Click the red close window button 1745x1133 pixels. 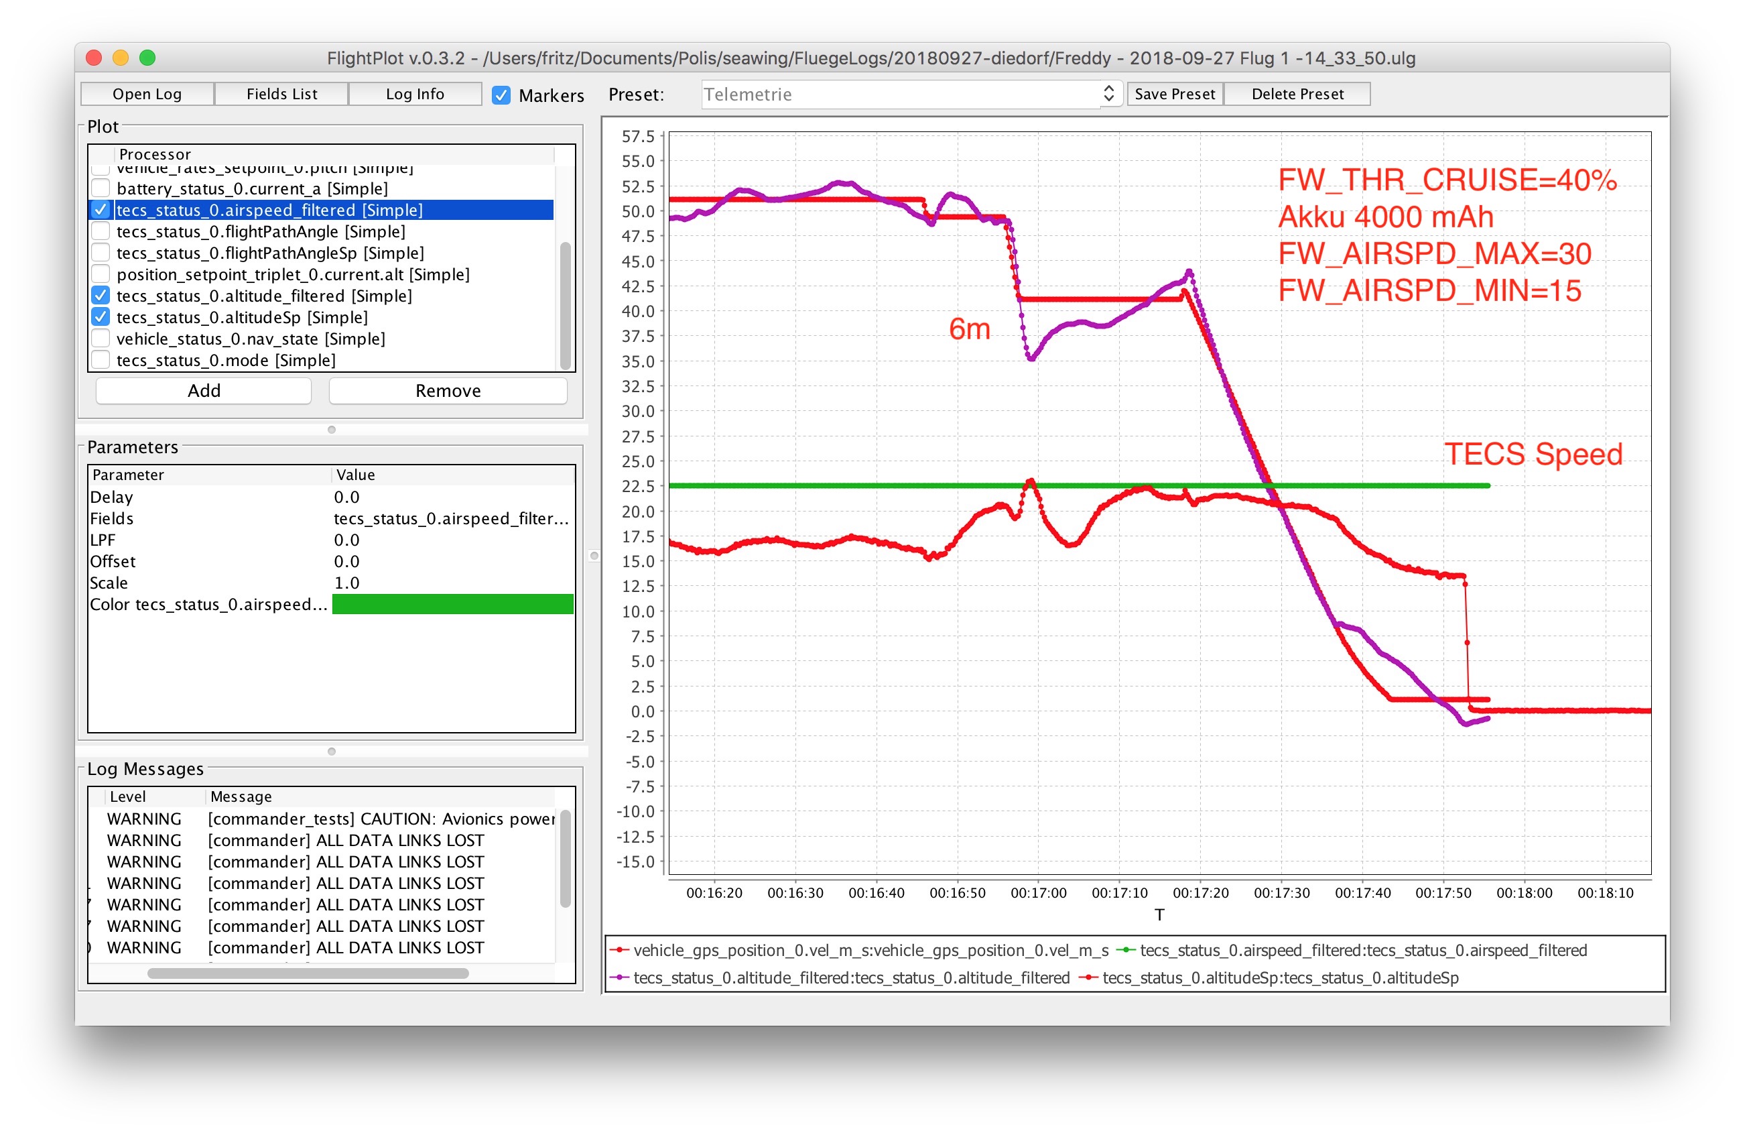point(94,58)
